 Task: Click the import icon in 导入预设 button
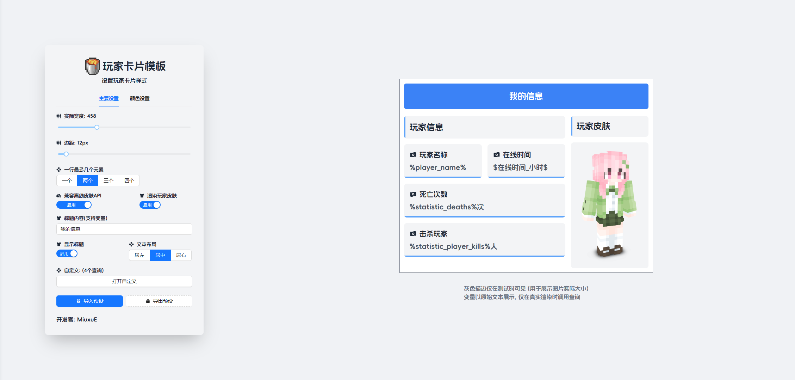[x=79, y=301]
